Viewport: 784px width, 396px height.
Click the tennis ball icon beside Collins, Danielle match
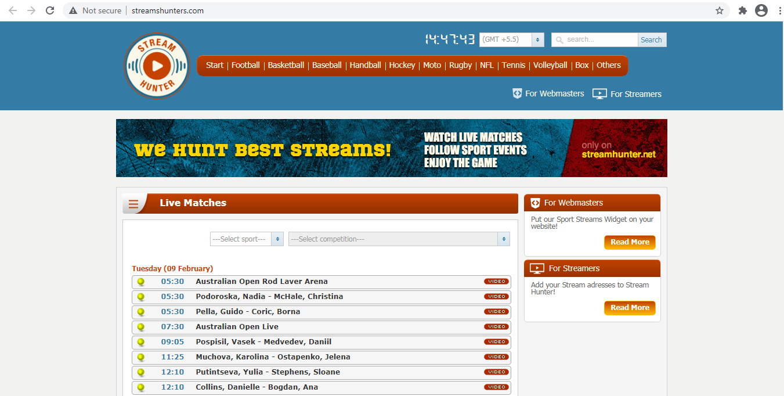pos(140,388)
